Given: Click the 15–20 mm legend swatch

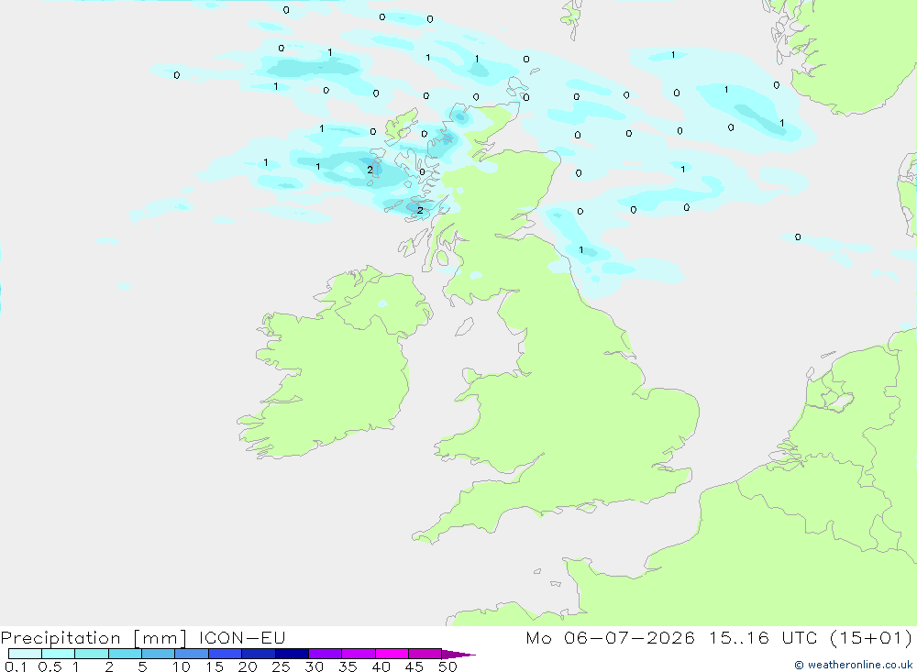Looking at the screenshot, I should click(226, 654).
